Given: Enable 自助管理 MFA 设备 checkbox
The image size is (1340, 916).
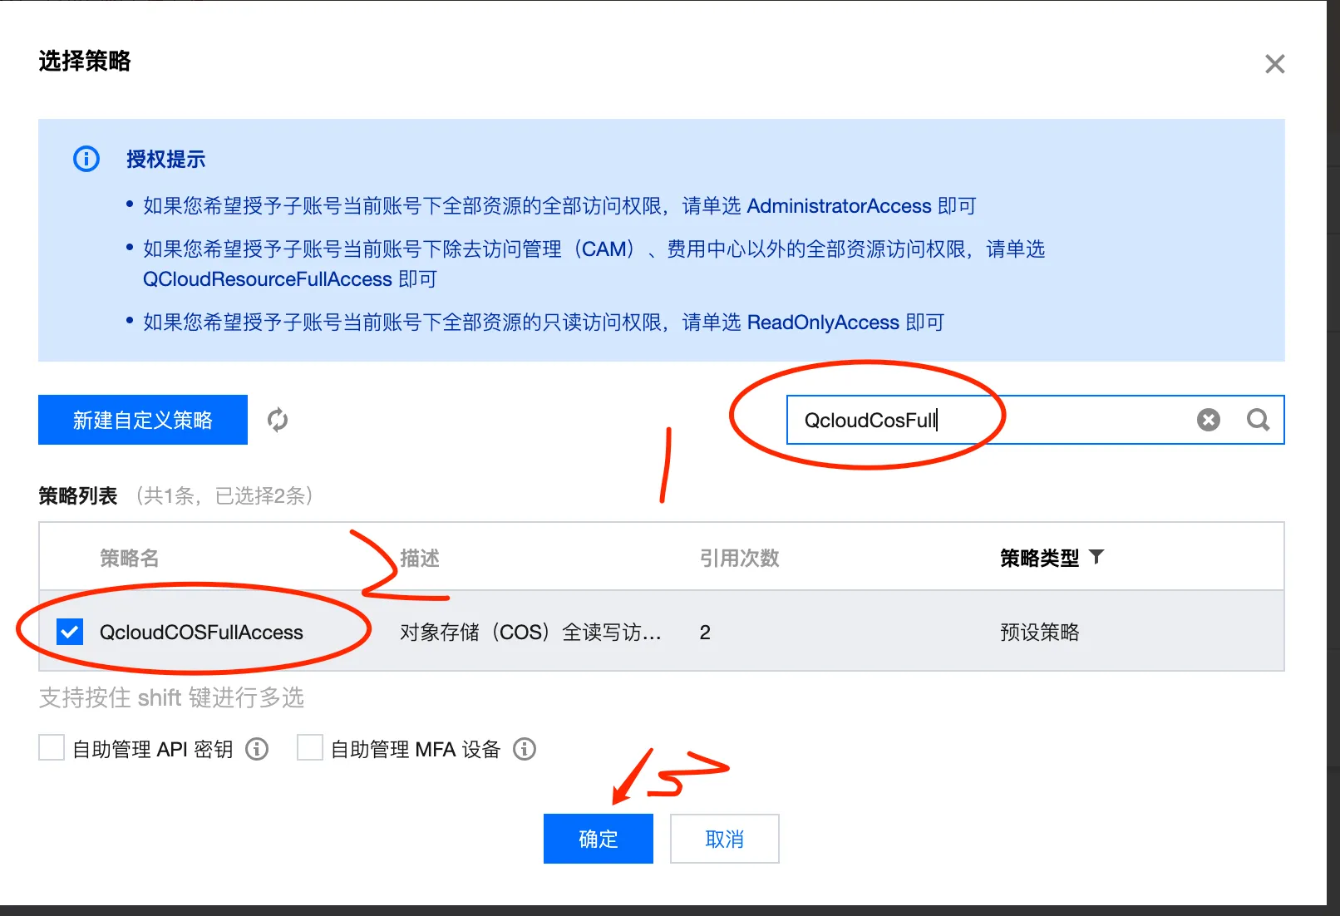Looking at the screenshot, I should (x=310, y=747).
